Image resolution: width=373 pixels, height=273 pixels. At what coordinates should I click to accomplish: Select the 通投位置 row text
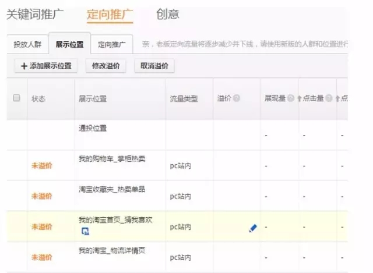(93, 128)
